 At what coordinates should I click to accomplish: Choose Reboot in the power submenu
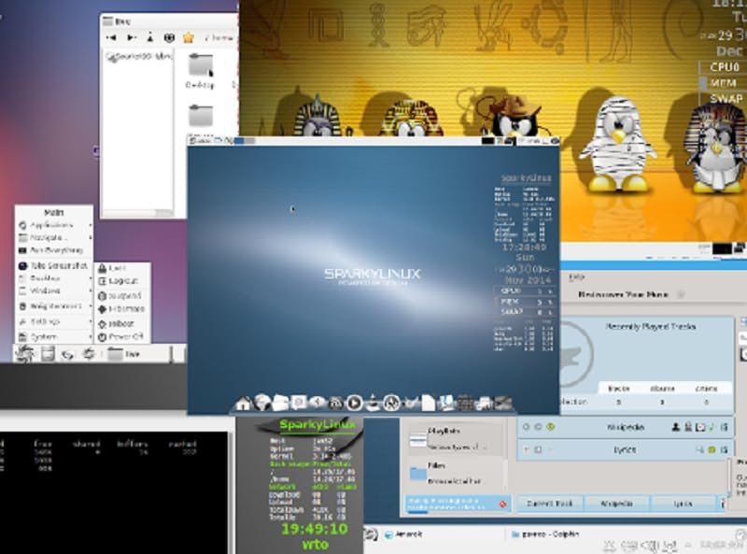coord(122,324)
